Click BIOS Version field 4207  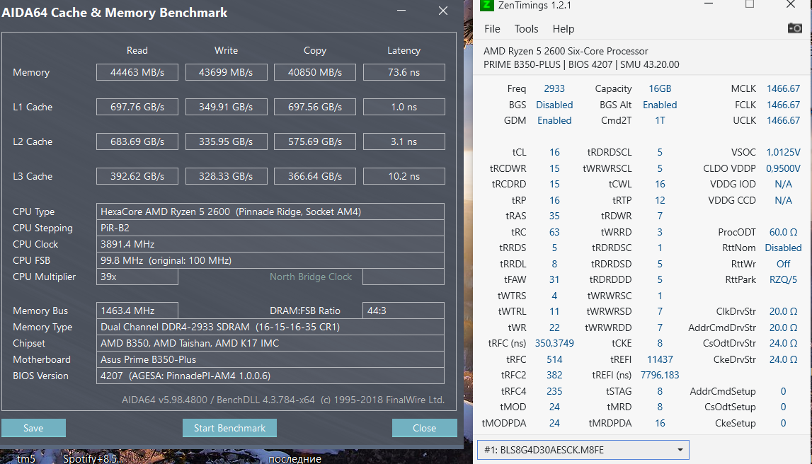(270, 376)
